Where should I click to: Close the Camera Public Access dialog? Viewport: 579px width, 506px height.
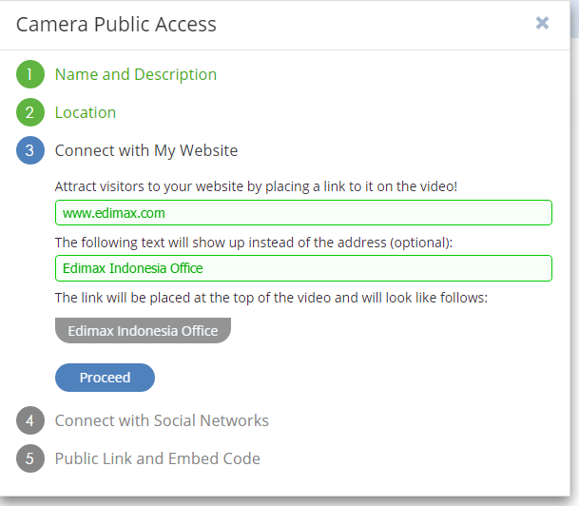click(x=542, y=23)
